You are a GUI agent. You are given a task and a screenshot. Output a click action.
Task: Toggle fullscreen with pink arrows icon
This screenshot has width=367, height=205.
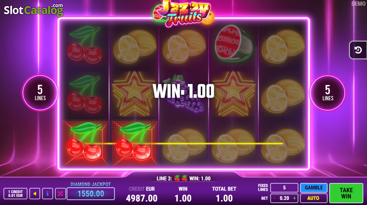point(60,194)
